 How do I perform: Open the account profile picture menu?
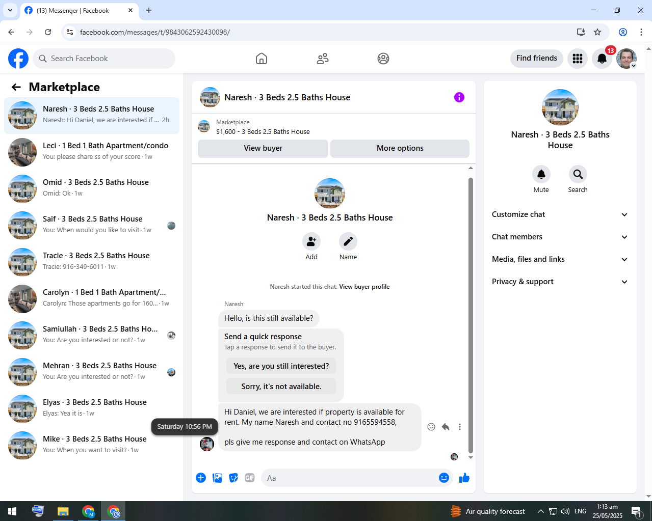[x=627, y=59]
